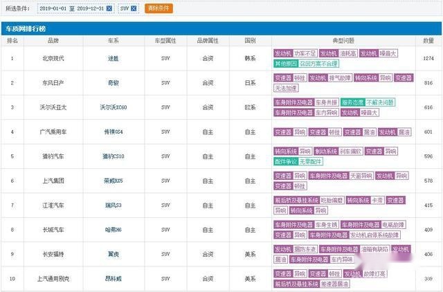Click the 配件争议 无零配件 tag

coord(298,162)
